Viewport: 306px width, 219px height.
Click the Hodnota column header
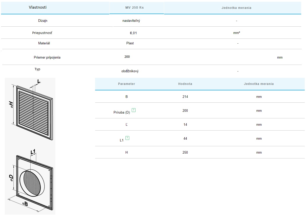[x=185, y=84]
